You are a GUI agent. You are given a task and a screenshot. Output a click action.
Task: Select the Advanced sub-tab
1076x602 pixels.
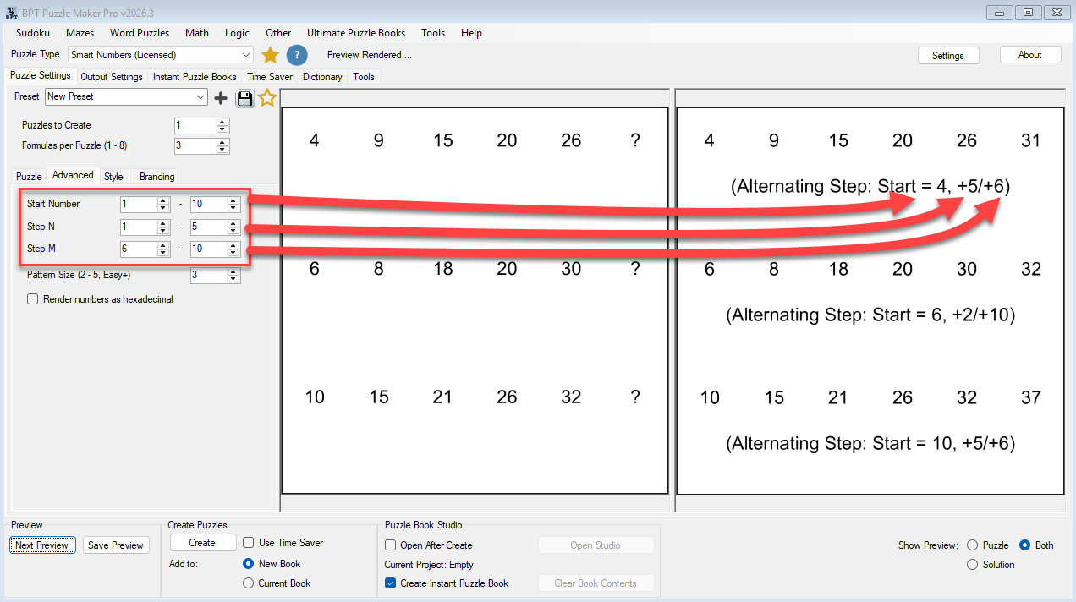[73, 175]
